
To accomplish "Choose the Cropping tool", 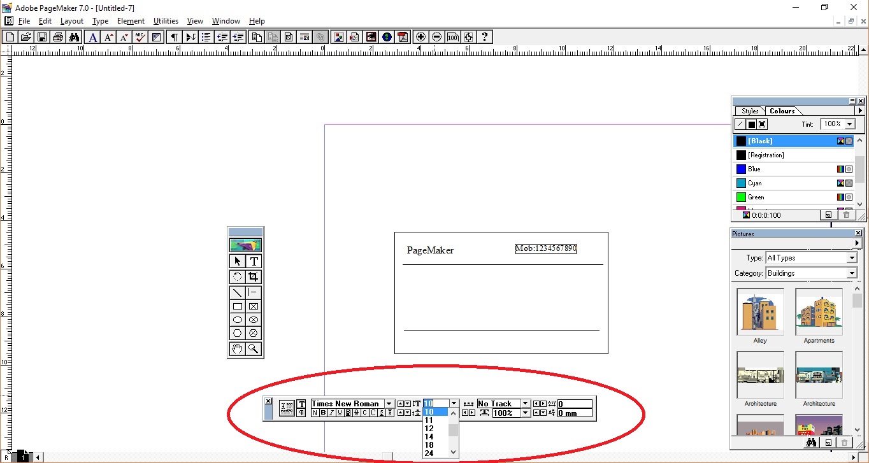I will (254, 276).
